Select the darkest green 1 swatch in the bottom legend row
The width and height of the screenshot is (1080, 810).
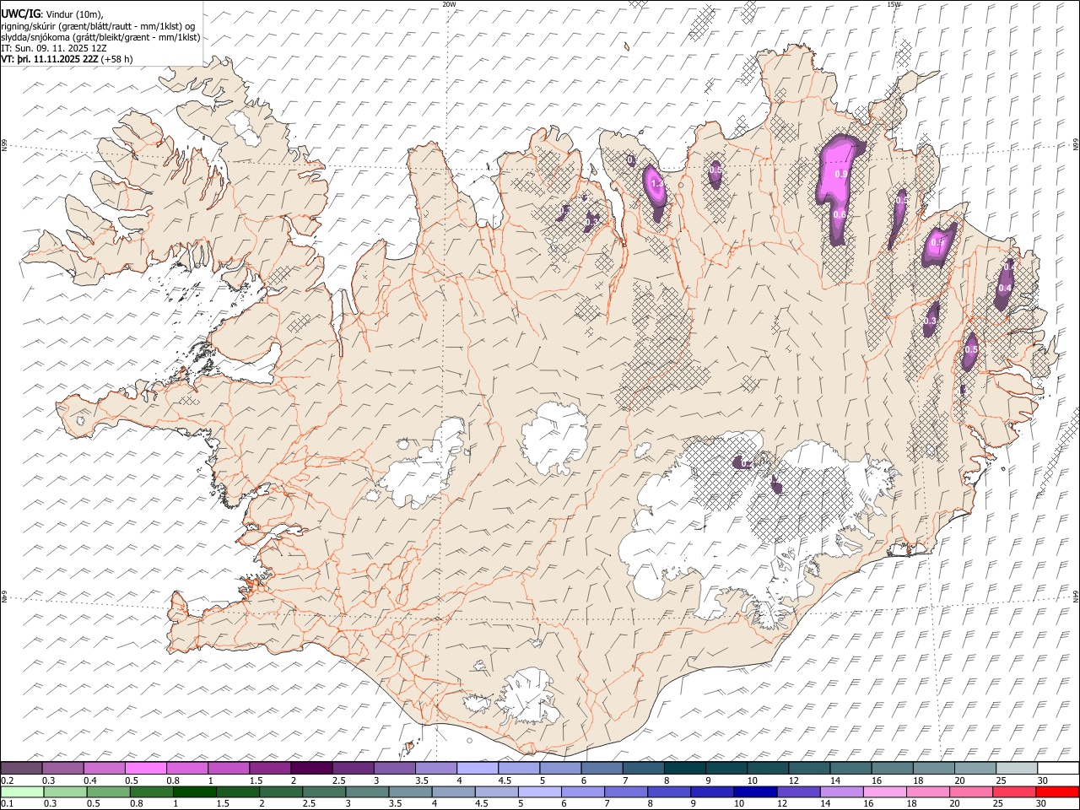click(x=194, y=791)
